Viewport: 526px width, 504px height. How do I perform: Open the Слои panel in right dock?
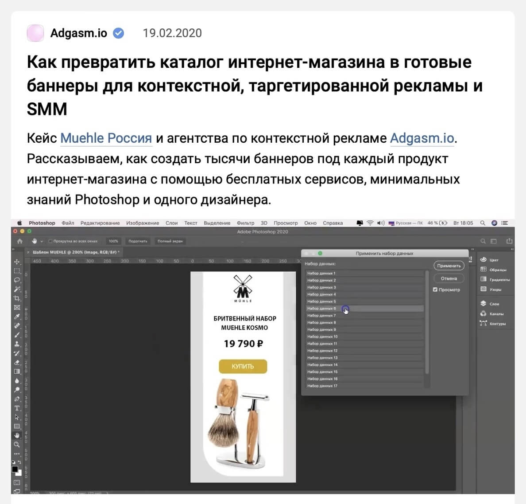(490, 304)
